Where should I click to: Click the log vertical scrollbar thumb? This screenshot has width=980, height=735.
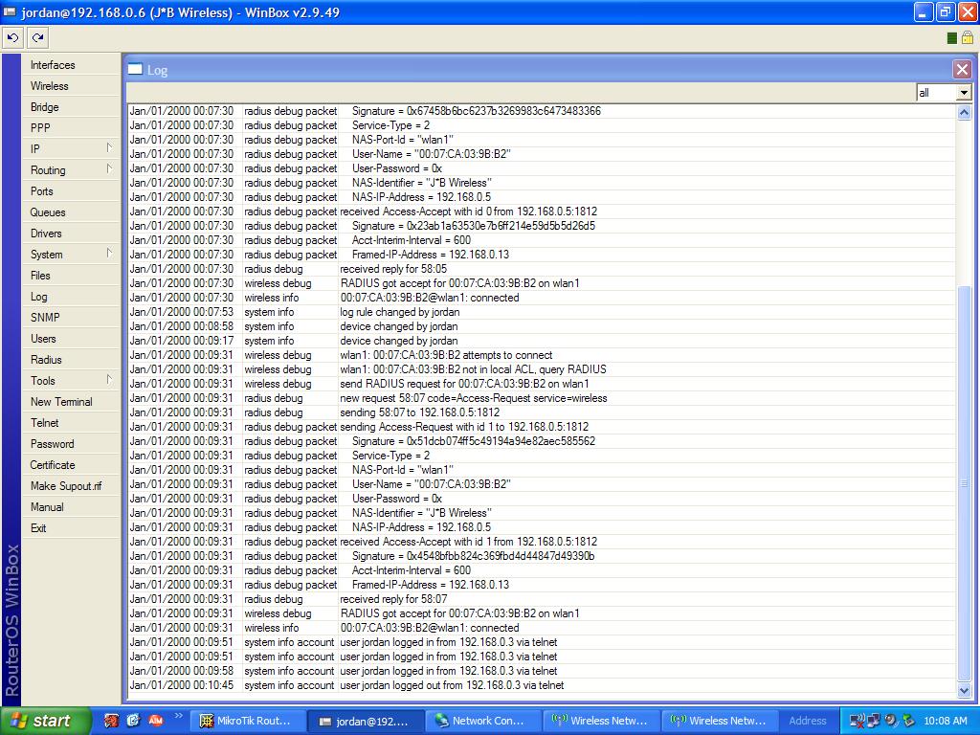click(964, 483)
